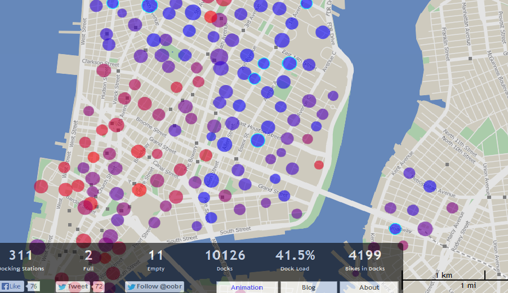Click the Facebook Like button
This screenshot has width=508, height=293.
(x=12, y=286)
